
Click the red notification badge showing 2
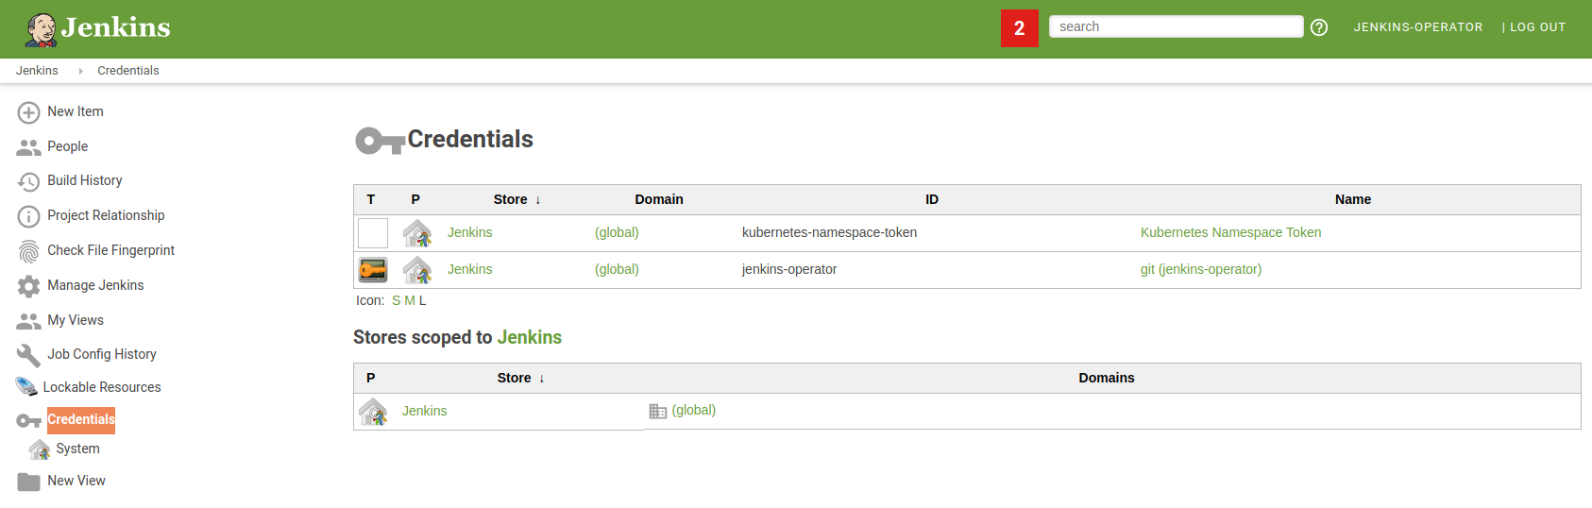point(1019,28)
